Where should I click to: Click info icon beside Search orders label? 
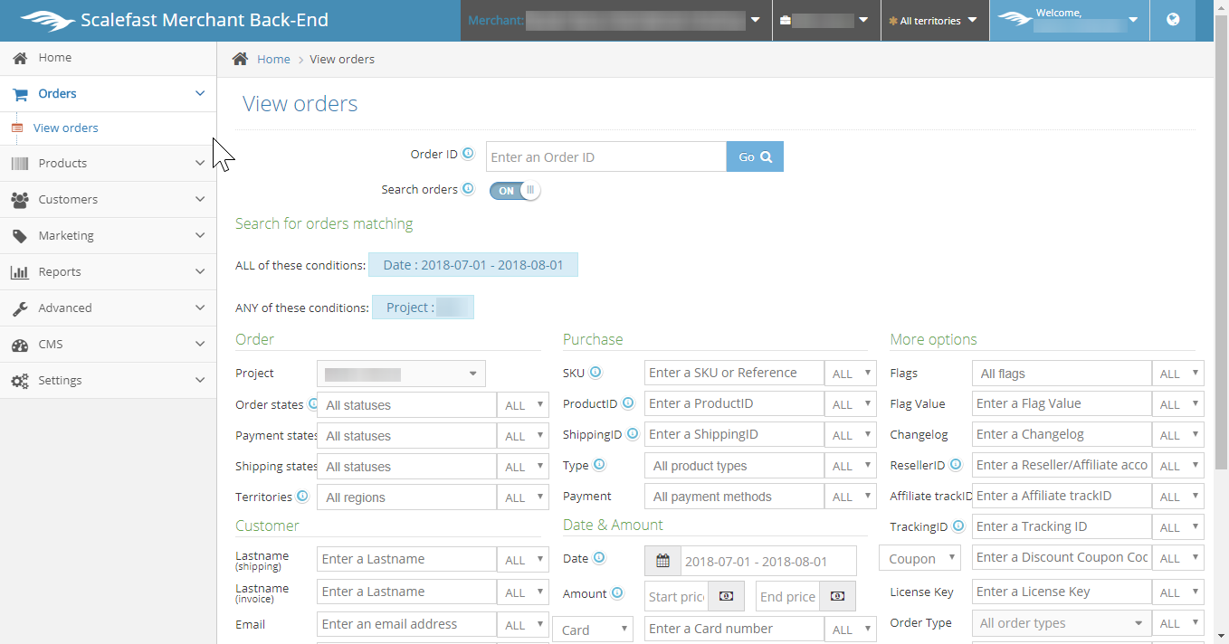[x=468, y=189]
